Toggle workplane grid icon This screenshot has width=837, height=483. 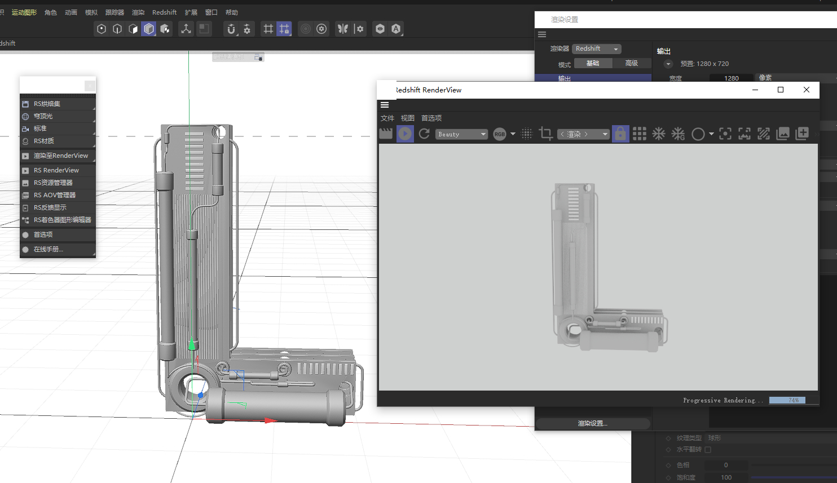point(268,29)
